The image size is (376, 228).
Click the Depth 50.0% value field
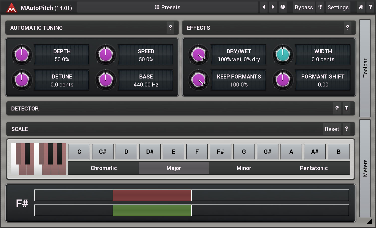(62, 55)
